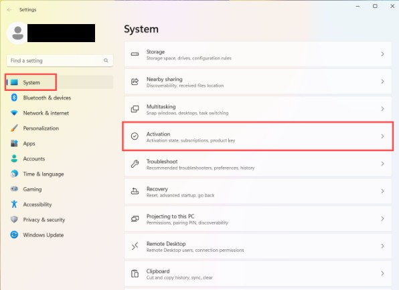Click the Storage drive icon
The image size is (399, 290).
pos(135,54)
